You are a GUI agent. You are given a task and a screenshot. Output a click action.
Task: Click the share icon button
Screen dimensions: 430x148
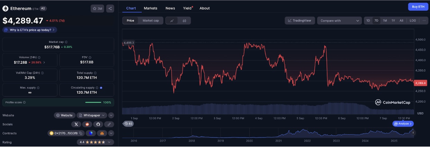point(110,8)
